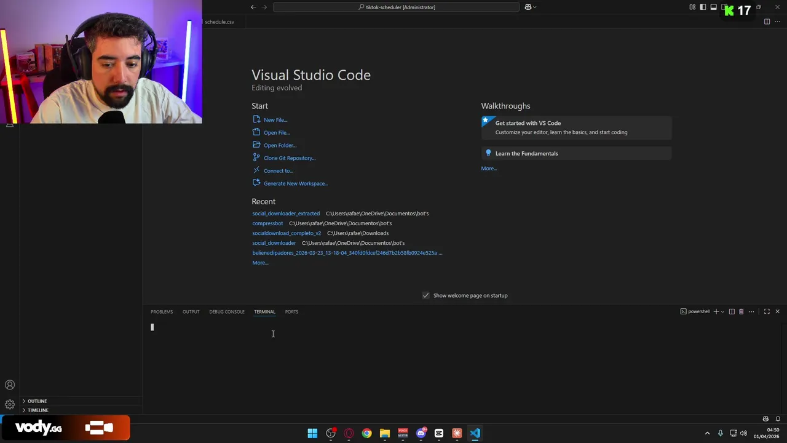787x443 pixels.
Task: Click Clone Git Repository link
Action: 290,158
